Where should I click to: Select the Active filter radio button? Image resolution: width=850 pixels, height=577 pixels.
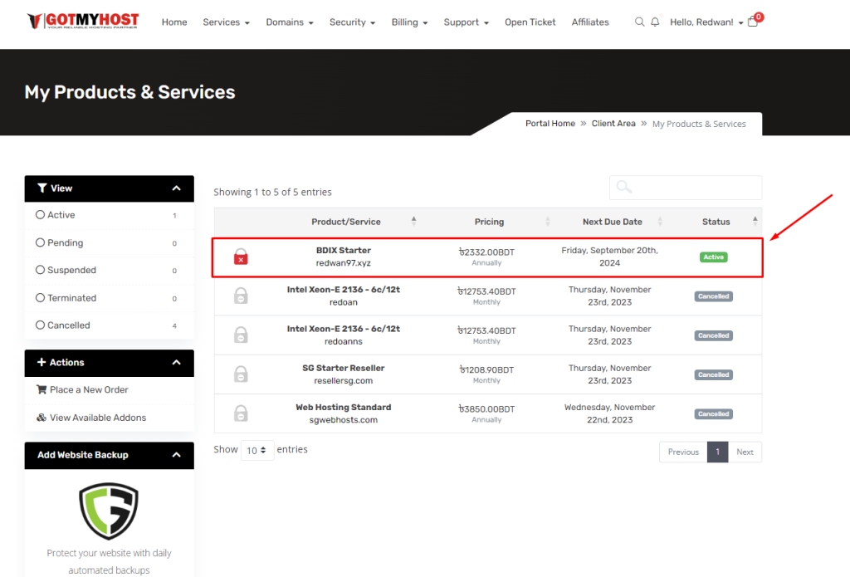tap(41, 215)
